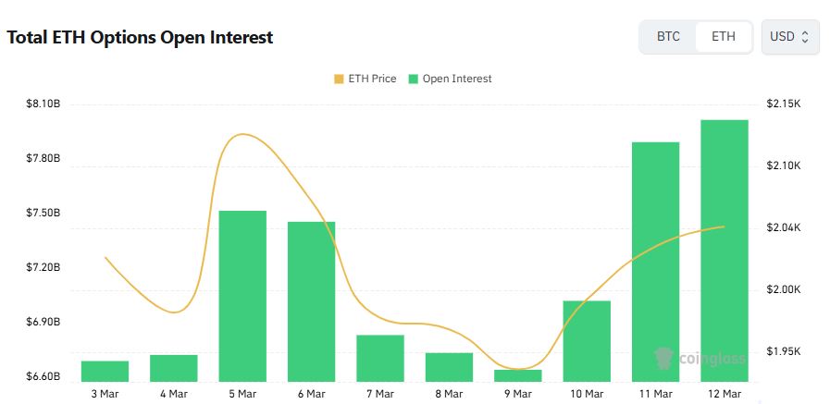The image size is (830, 404).
Task: Open the USD currency dropdown
Action: [789, 37]
